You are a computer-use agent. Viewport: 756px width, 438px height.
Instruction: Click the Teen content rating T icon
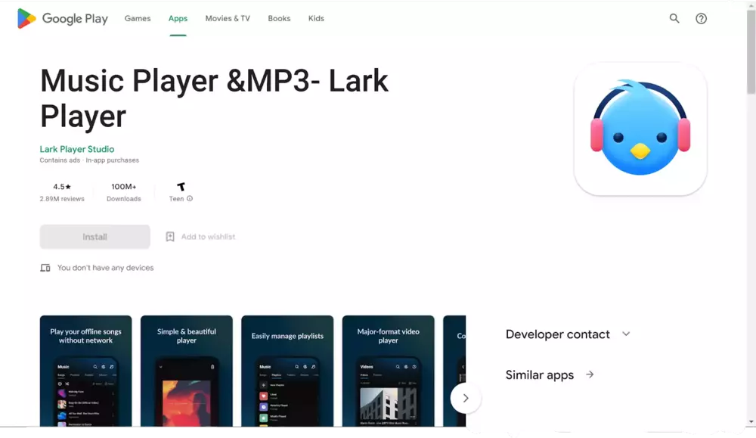(x=181, y=187)
